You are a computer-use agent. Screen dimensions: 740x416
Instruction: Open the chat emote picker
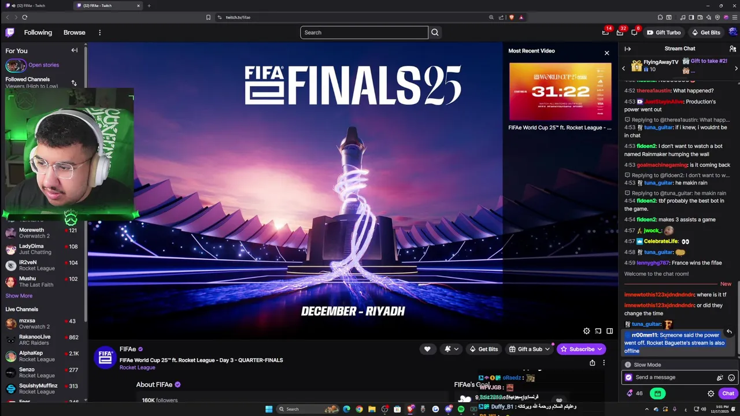click(731, 377)
